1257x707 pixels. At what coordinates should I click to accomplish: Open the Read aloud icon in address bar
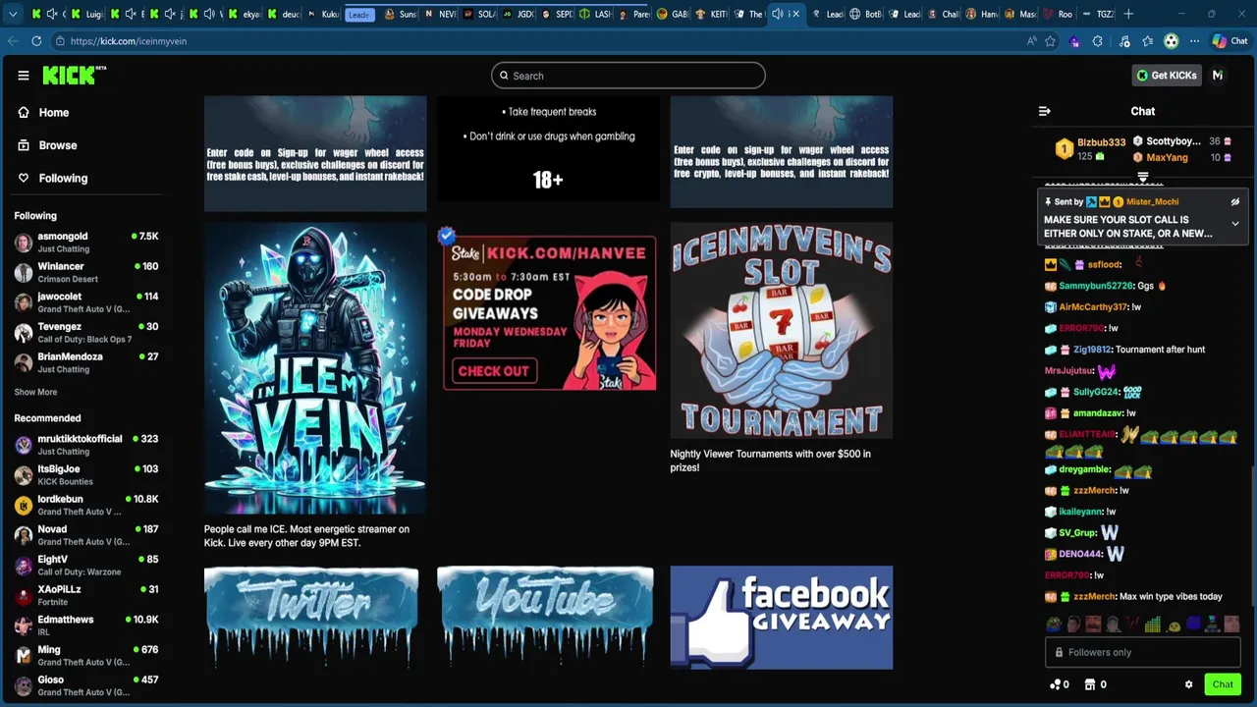(1031, 41)
